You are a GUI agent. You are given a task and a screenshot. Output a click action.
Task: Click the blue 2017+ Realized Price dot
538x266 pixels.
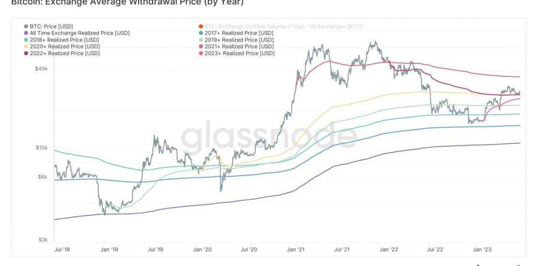click(201, 33)
